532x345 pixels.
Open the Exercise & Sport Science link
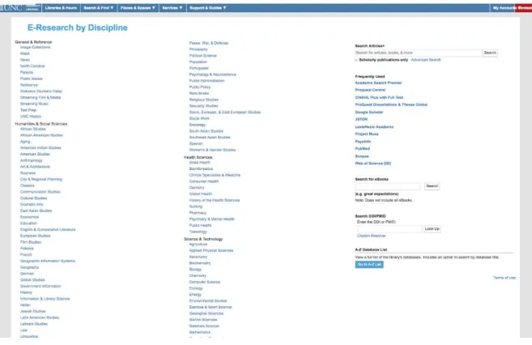click(211, 308)
